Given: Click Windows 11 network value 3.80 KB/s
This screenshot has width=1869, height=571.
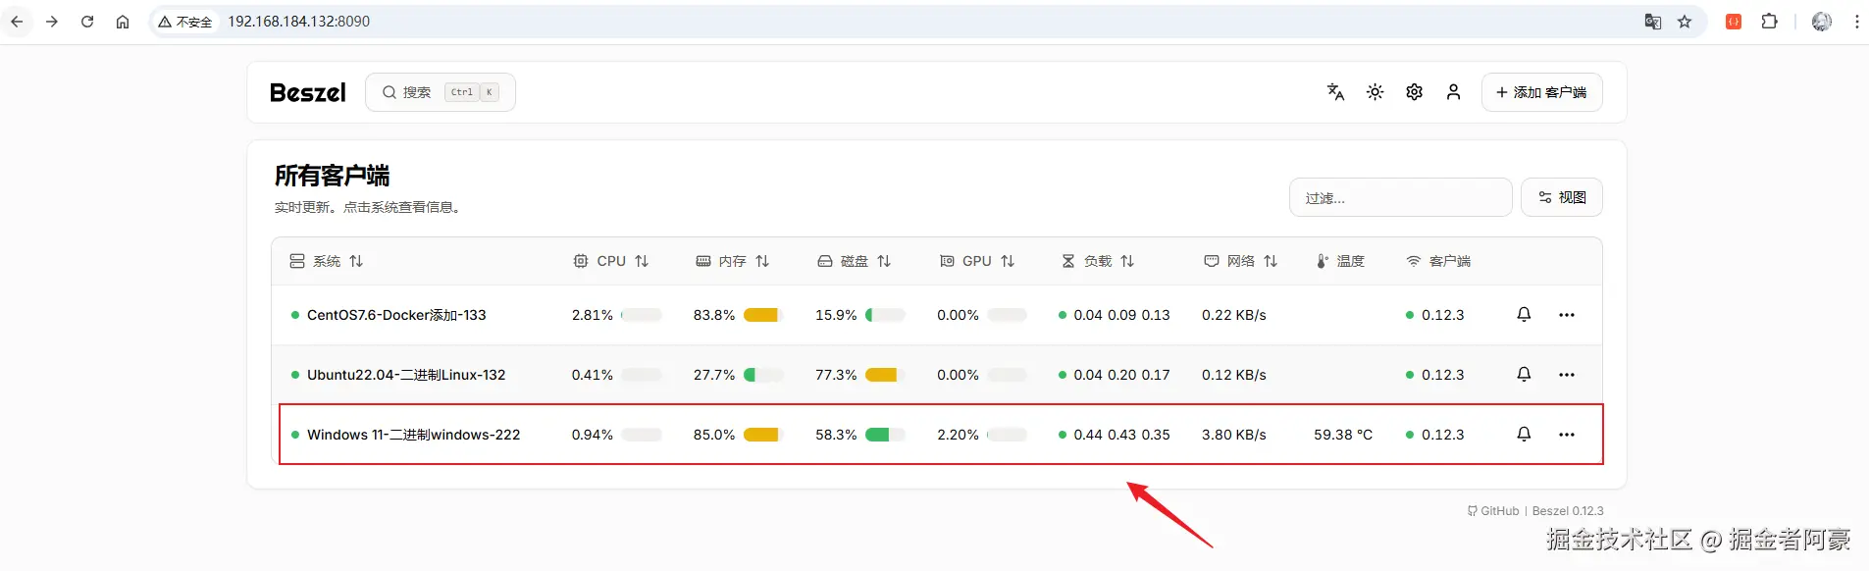Looking at the screenshot, I should point(1234,435).
